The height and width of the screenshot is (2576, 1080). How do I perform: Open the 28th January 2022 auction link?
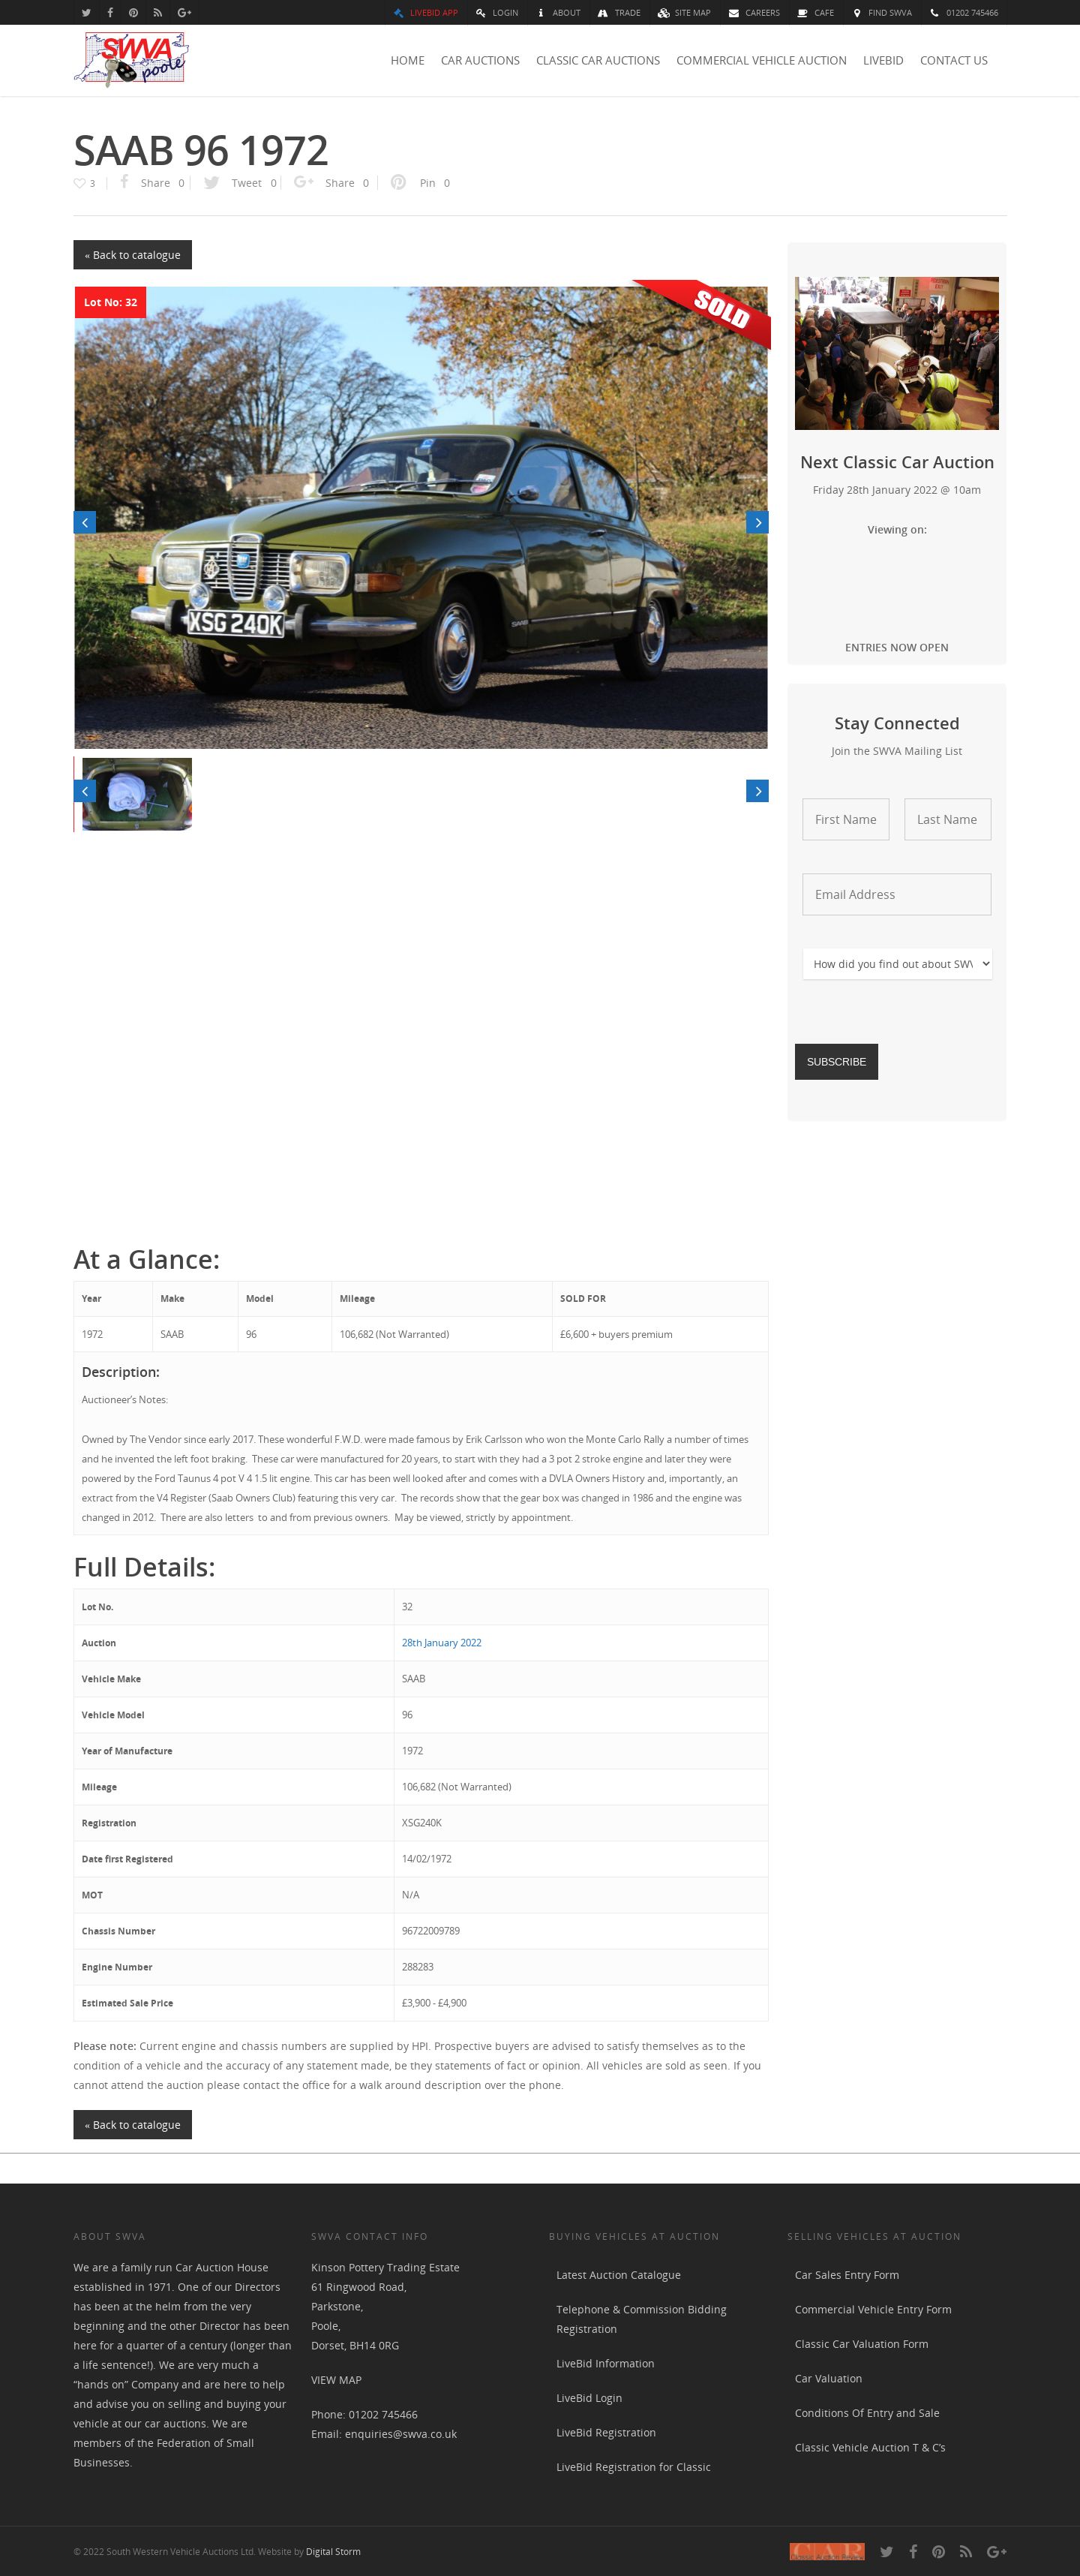(x=442, y=1642)
